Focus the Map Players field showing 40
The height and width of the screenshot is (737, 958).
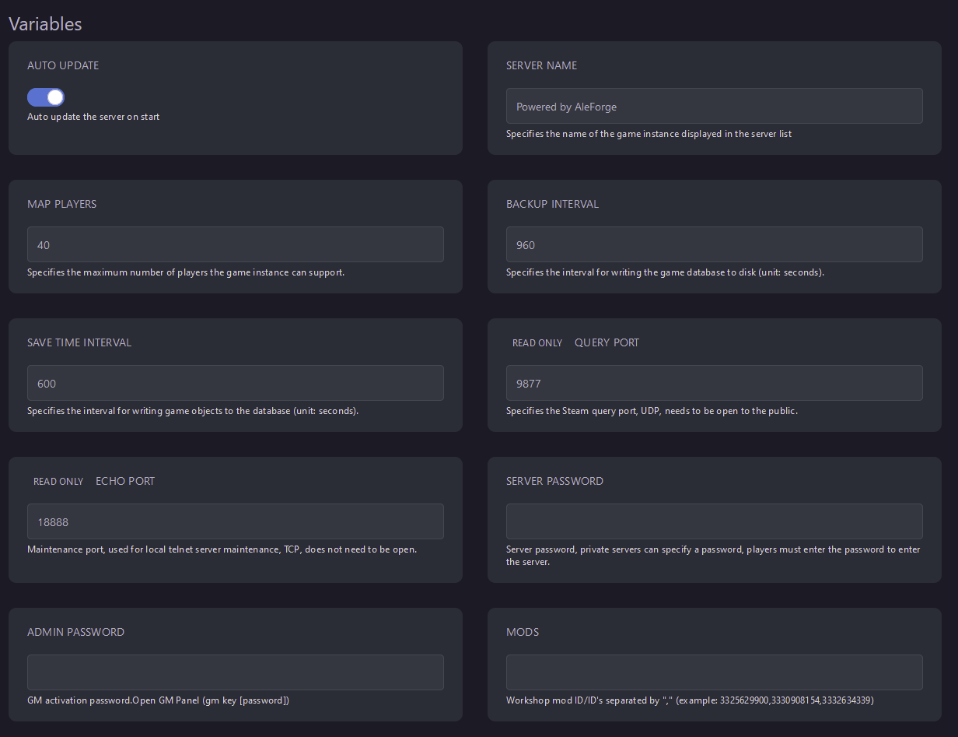point(235,244)
